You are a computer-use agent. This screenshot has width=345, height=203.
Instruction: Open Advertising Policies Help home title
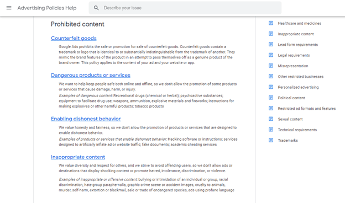[47, 8]
